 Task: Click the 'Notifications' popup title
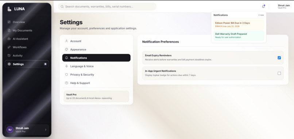pyautogui.click(x=221, y=15)
